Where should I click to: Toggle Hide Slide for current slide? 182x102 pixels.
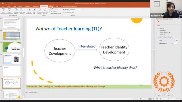pos(34,11)
